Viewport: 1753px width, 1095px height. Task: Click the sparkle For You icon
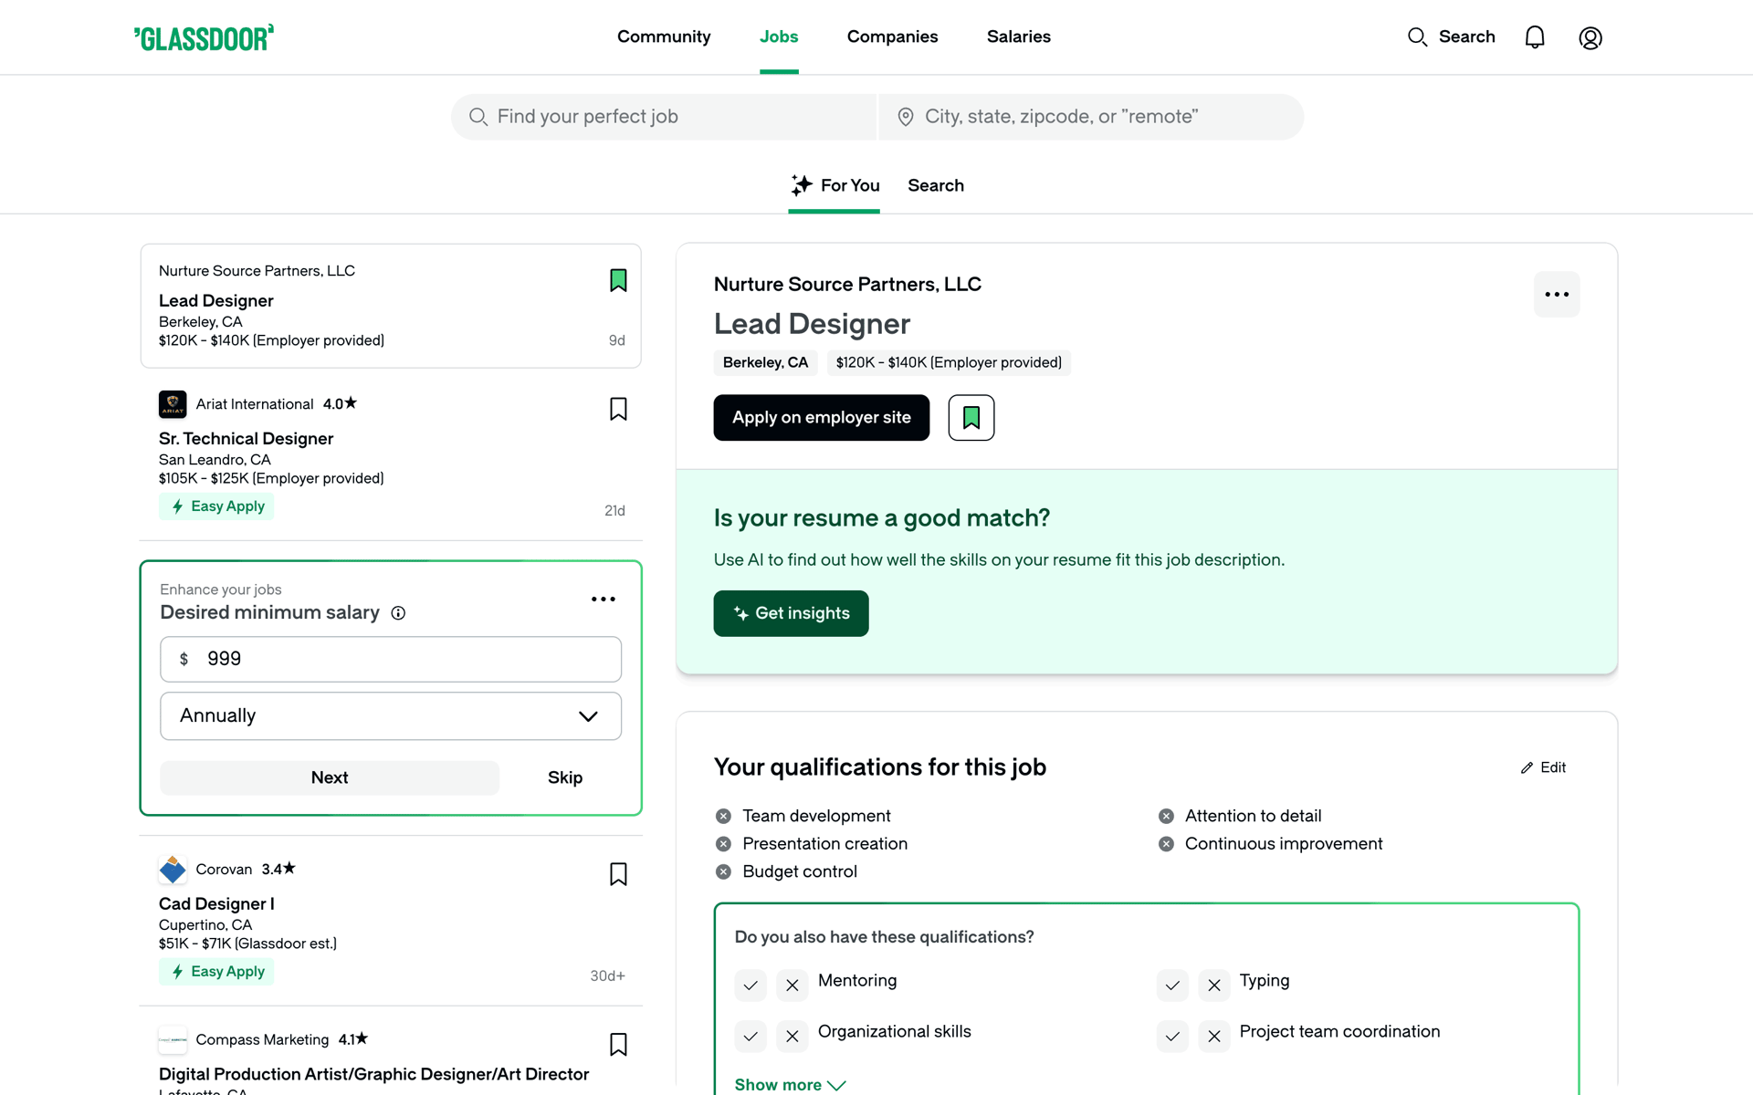pos(801,185)
